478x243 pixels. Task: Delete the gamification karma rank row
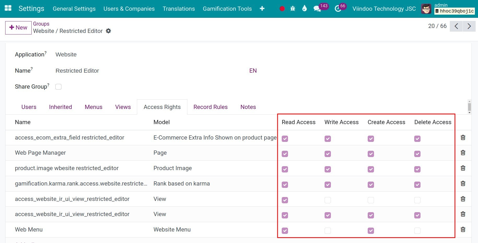tap(463, 183)
